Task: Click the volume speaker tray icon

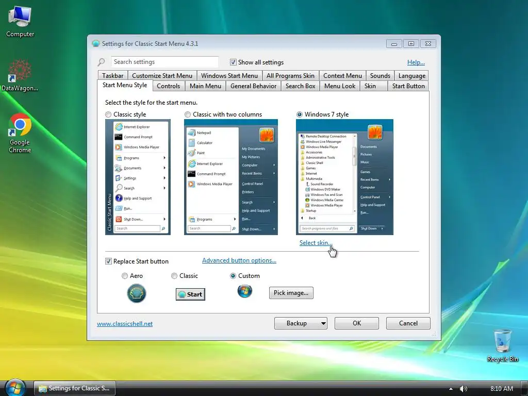Action: click(x=464, y=389)
